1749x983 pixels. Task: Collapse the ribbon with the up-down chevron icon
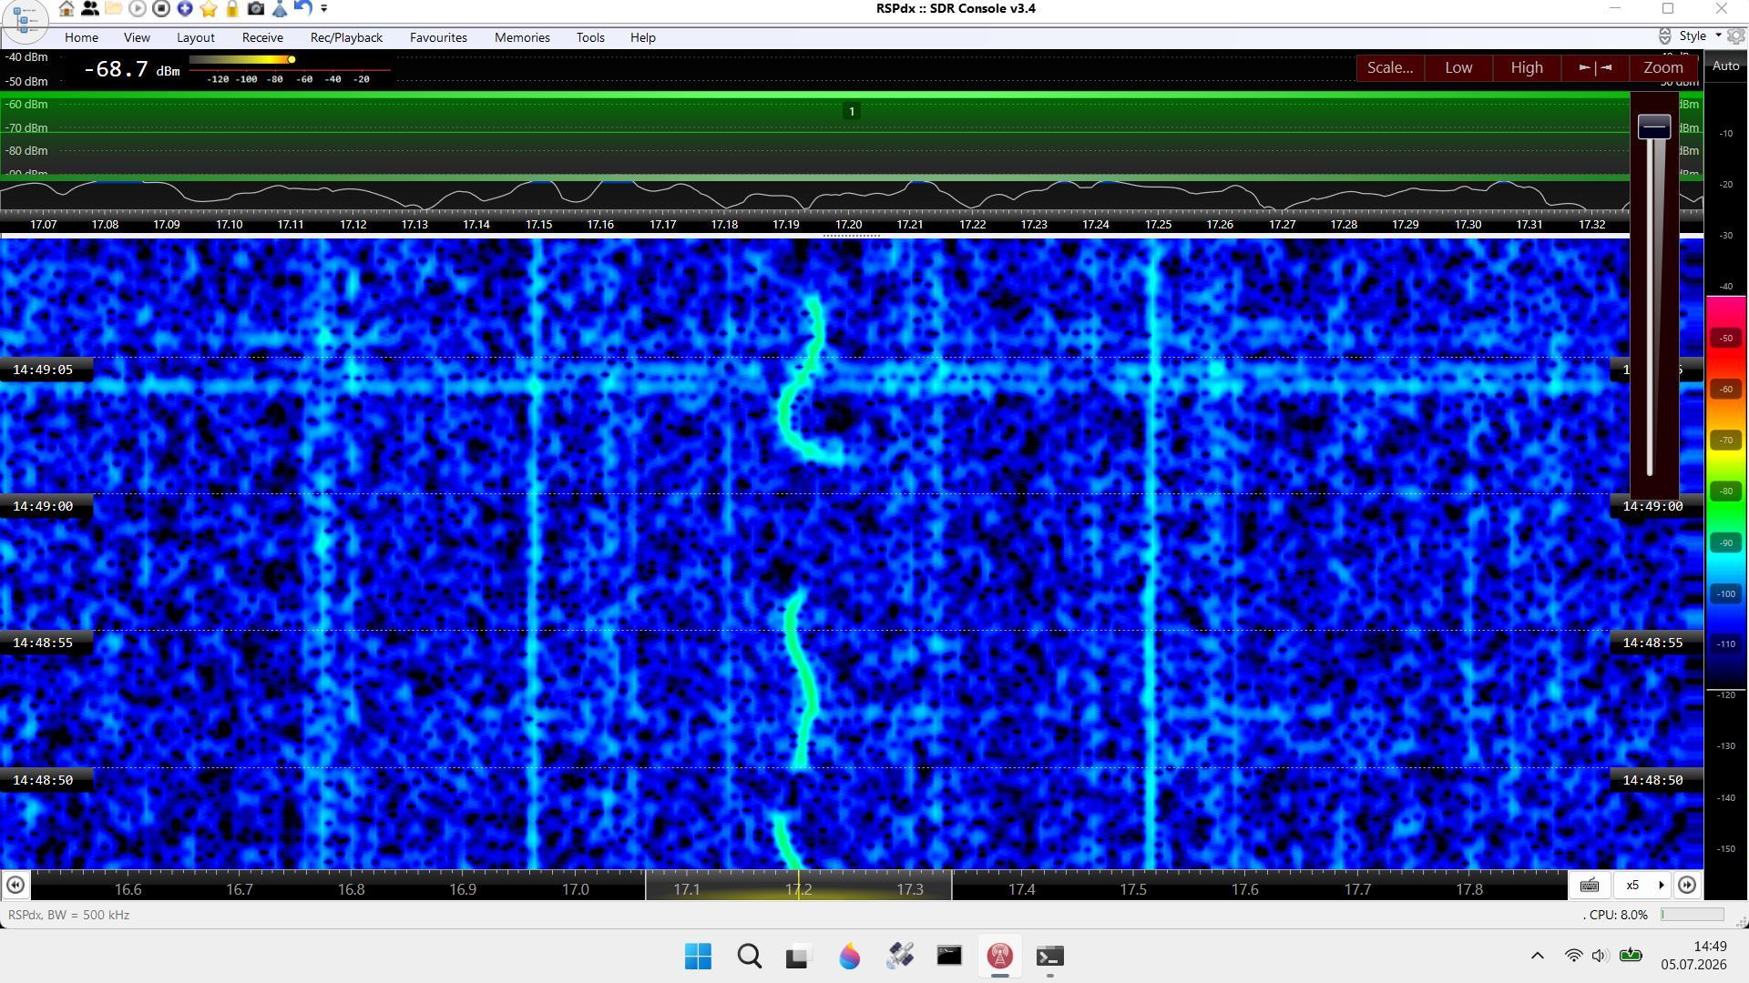click(1664, 36)
